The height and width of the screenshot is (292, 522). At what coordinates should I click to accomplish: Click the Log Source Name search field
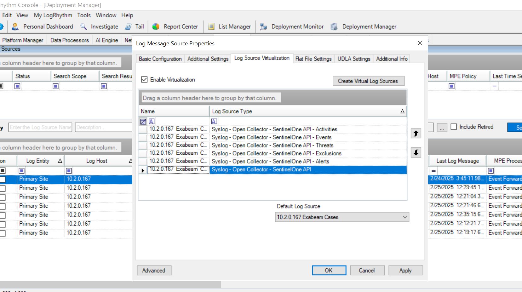tap(40, 127)
